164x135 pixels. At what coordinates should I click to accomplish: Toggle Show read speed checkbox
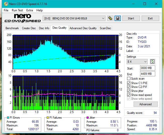point(129,95)
